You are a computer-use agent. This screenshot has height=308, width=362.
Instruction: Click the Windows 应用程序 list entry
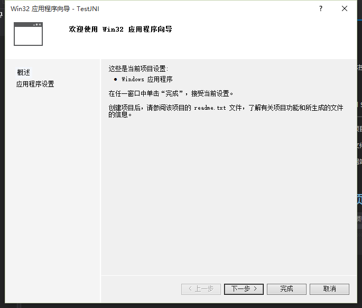[147, 80]
